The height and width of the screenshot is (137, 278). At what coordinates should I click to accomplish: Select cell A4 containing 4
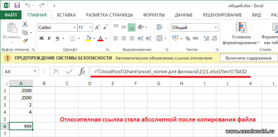coord(21,112)
